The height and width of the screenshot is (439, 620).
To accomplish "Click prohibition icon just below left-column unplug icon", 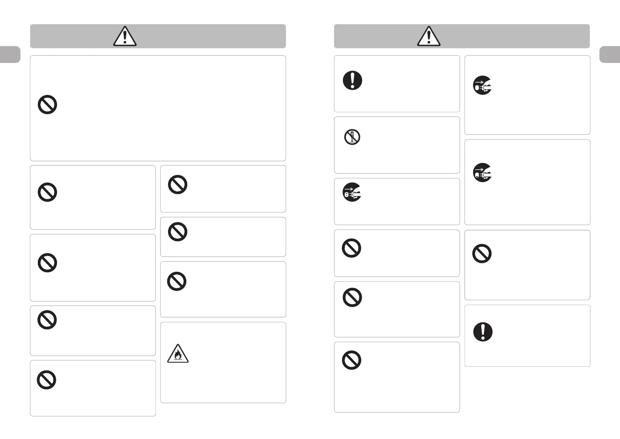I will [x=351, y=248].
